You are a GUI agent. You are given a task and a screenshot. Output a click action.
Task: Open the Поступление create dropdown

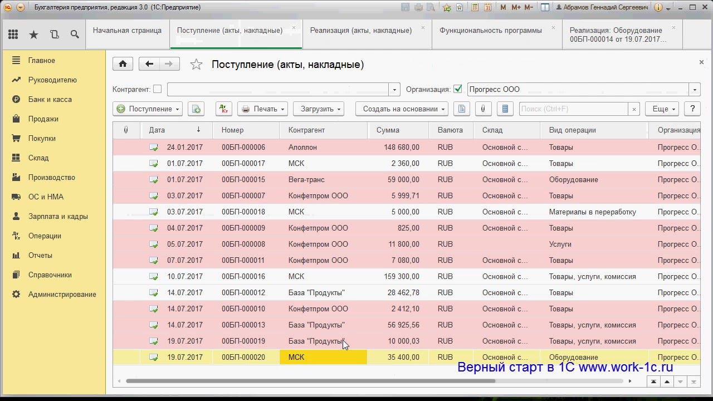(148, 109)
